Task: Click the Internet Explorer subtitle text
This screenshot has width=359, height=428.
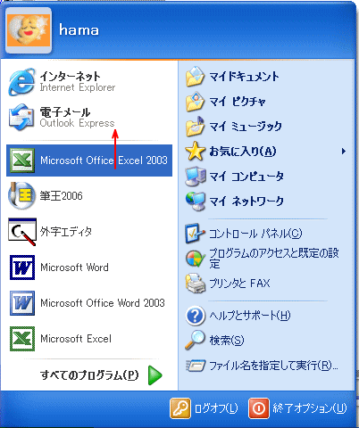Action: [x=78, y=87]
